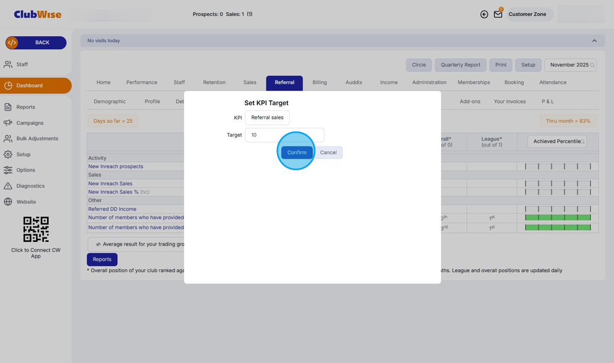
Task: Click the back arrow icon near the mail icon
Action: point(484,14)
